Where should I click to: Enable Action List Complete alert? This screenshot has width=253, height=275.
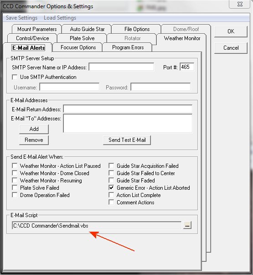click(x=111, y=195)
